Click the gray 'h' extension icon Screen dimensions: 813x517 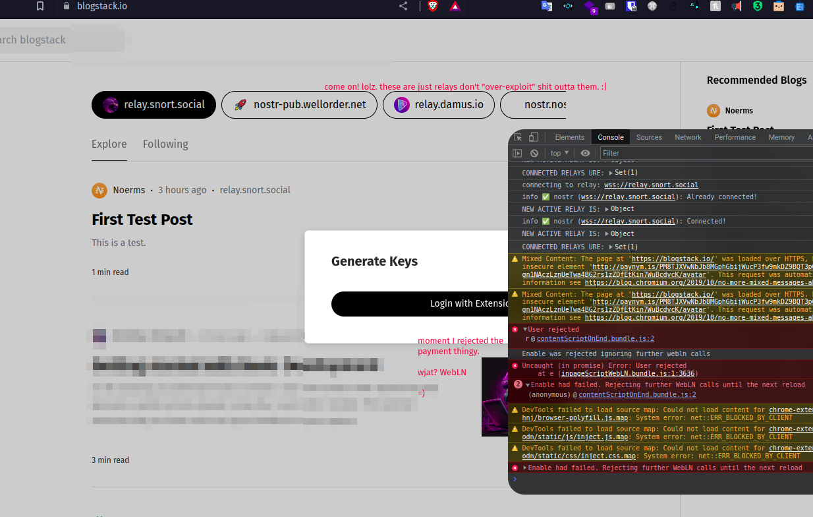tap(715, 6)
